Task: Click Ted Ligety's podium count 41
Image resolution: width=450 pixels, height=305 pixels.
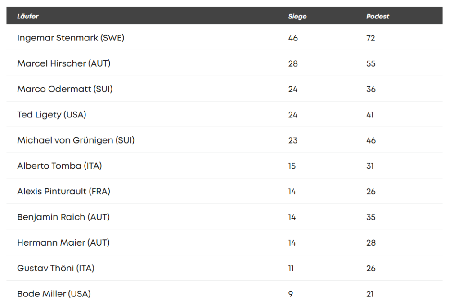Action: pos(370,115)
